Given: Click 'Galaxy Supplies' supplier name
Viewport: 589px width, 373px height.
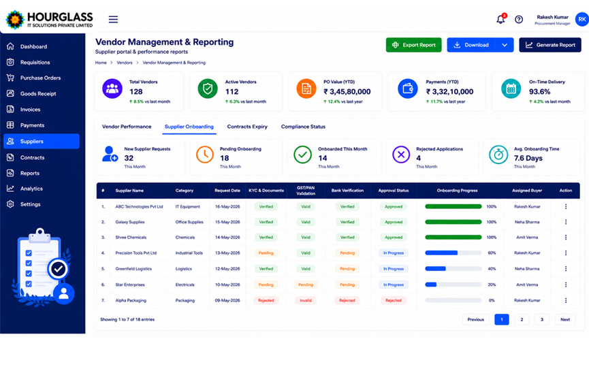Looking at the screenshot, I should [130, 222].
